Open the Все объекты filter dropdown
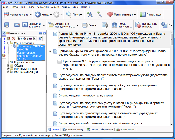This screenshot has width=175, height=139. 35,39
